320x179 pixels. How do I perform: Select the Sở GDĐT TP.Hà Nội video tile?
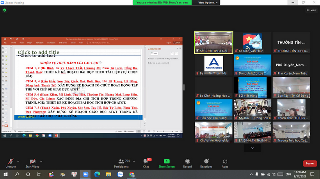pyautogui.click(x=214, y=42)
